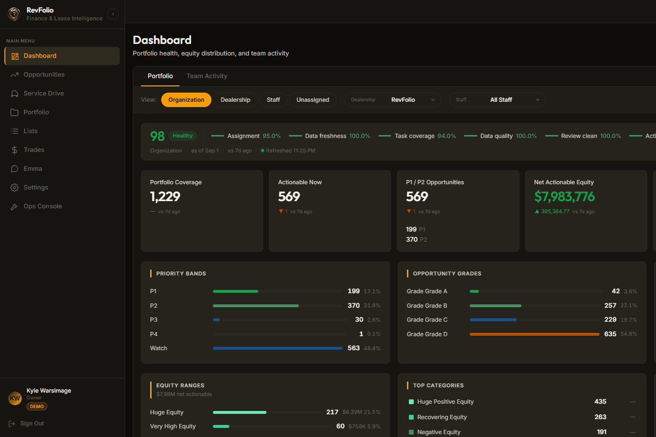Image resolution: width=656 pixels, height=437 pixels.
Task: Open Opportunities from the main menu
Action: click(x=62, y=75)
